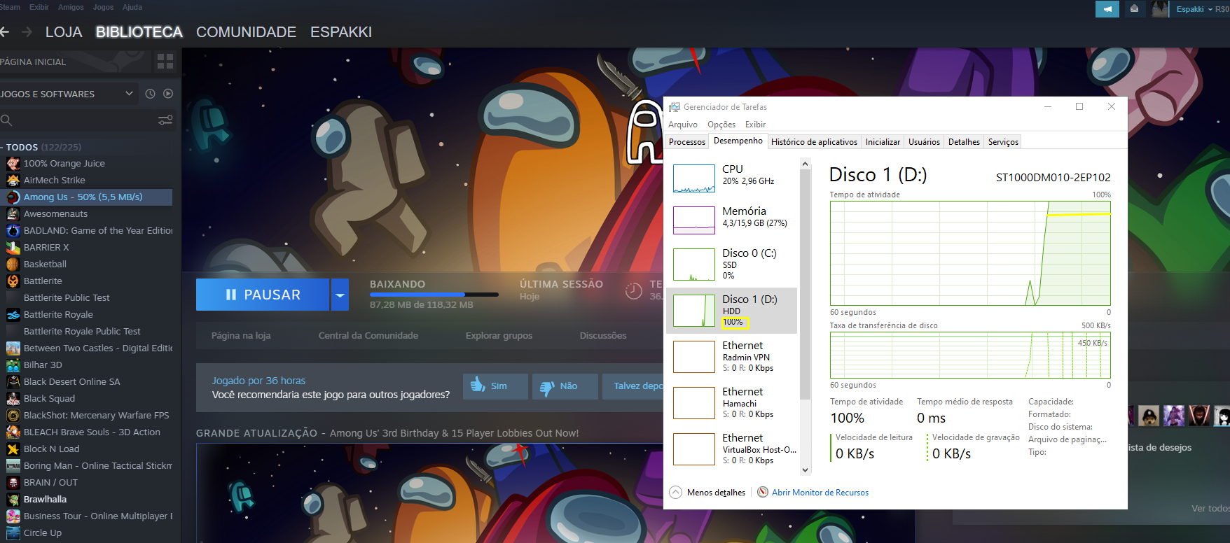Screen dimensions: 1230x543
Task: Go to the COMUNIDADE section
Action: (x=246, y=32)
